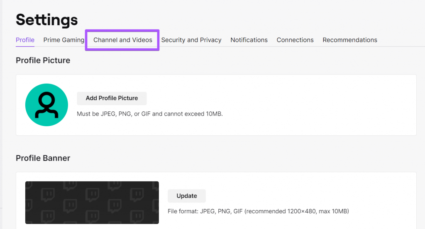The height and width of the screenshot is (229, 425).
Task: Click the Profile Banner section heading
Action: [43, 158]
